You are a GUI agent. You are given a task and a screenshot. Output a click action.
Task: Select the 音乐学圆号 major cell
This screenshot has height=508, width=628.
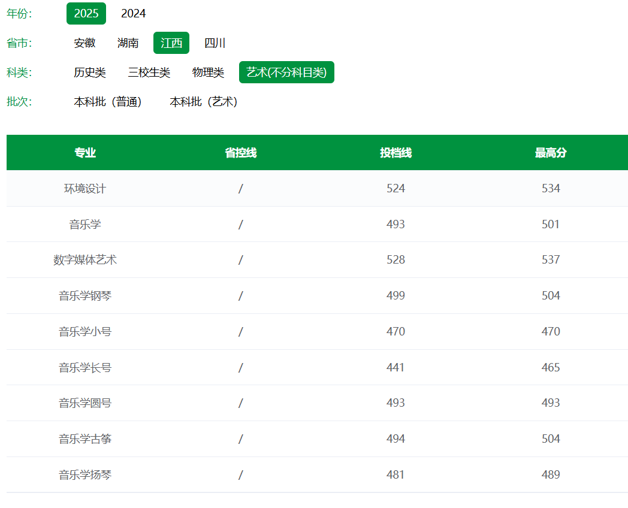[x=85, y=403]
